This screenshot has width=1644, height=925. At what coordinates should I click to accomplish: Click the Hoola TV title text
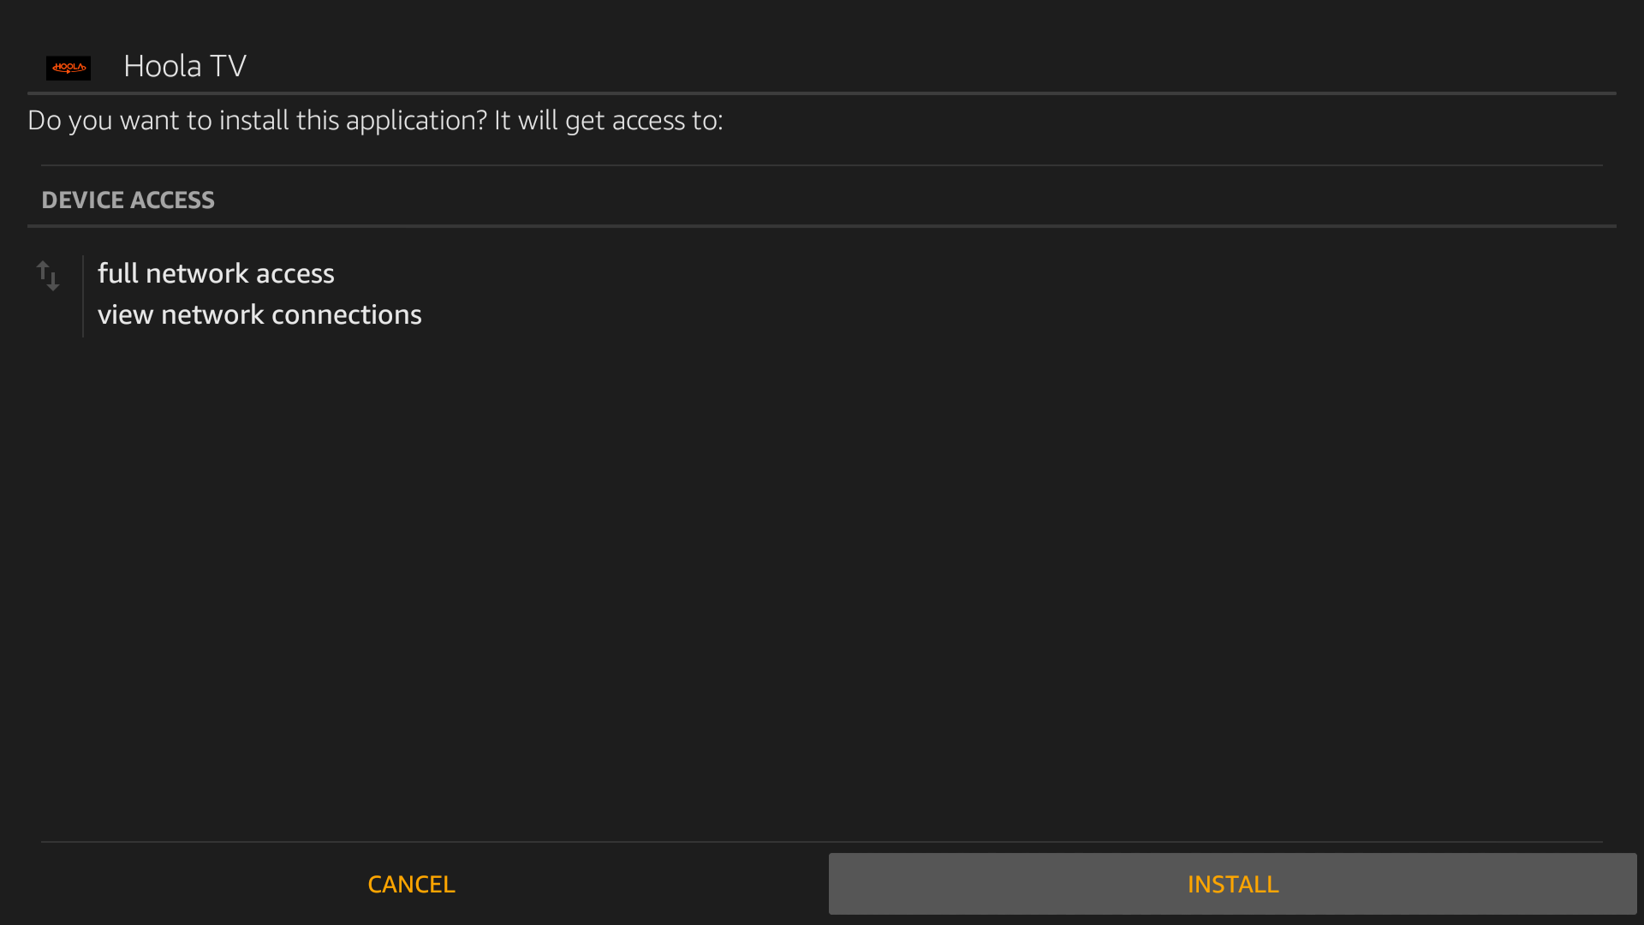(185, 66)
